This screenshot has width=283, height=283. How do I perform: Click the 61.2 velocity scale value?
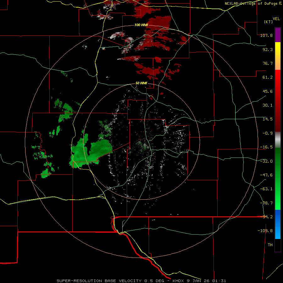pos(268,77)
